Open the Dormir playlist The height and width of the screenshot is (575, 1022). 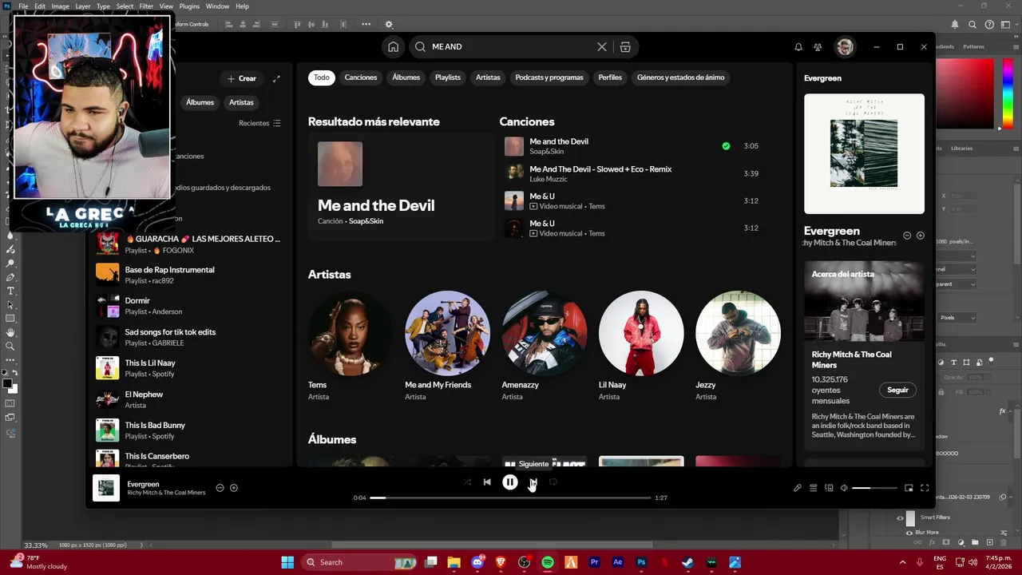tap(189, 306)
